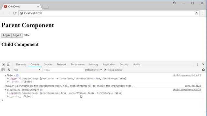Switch to the Network tab

[62, 64]
